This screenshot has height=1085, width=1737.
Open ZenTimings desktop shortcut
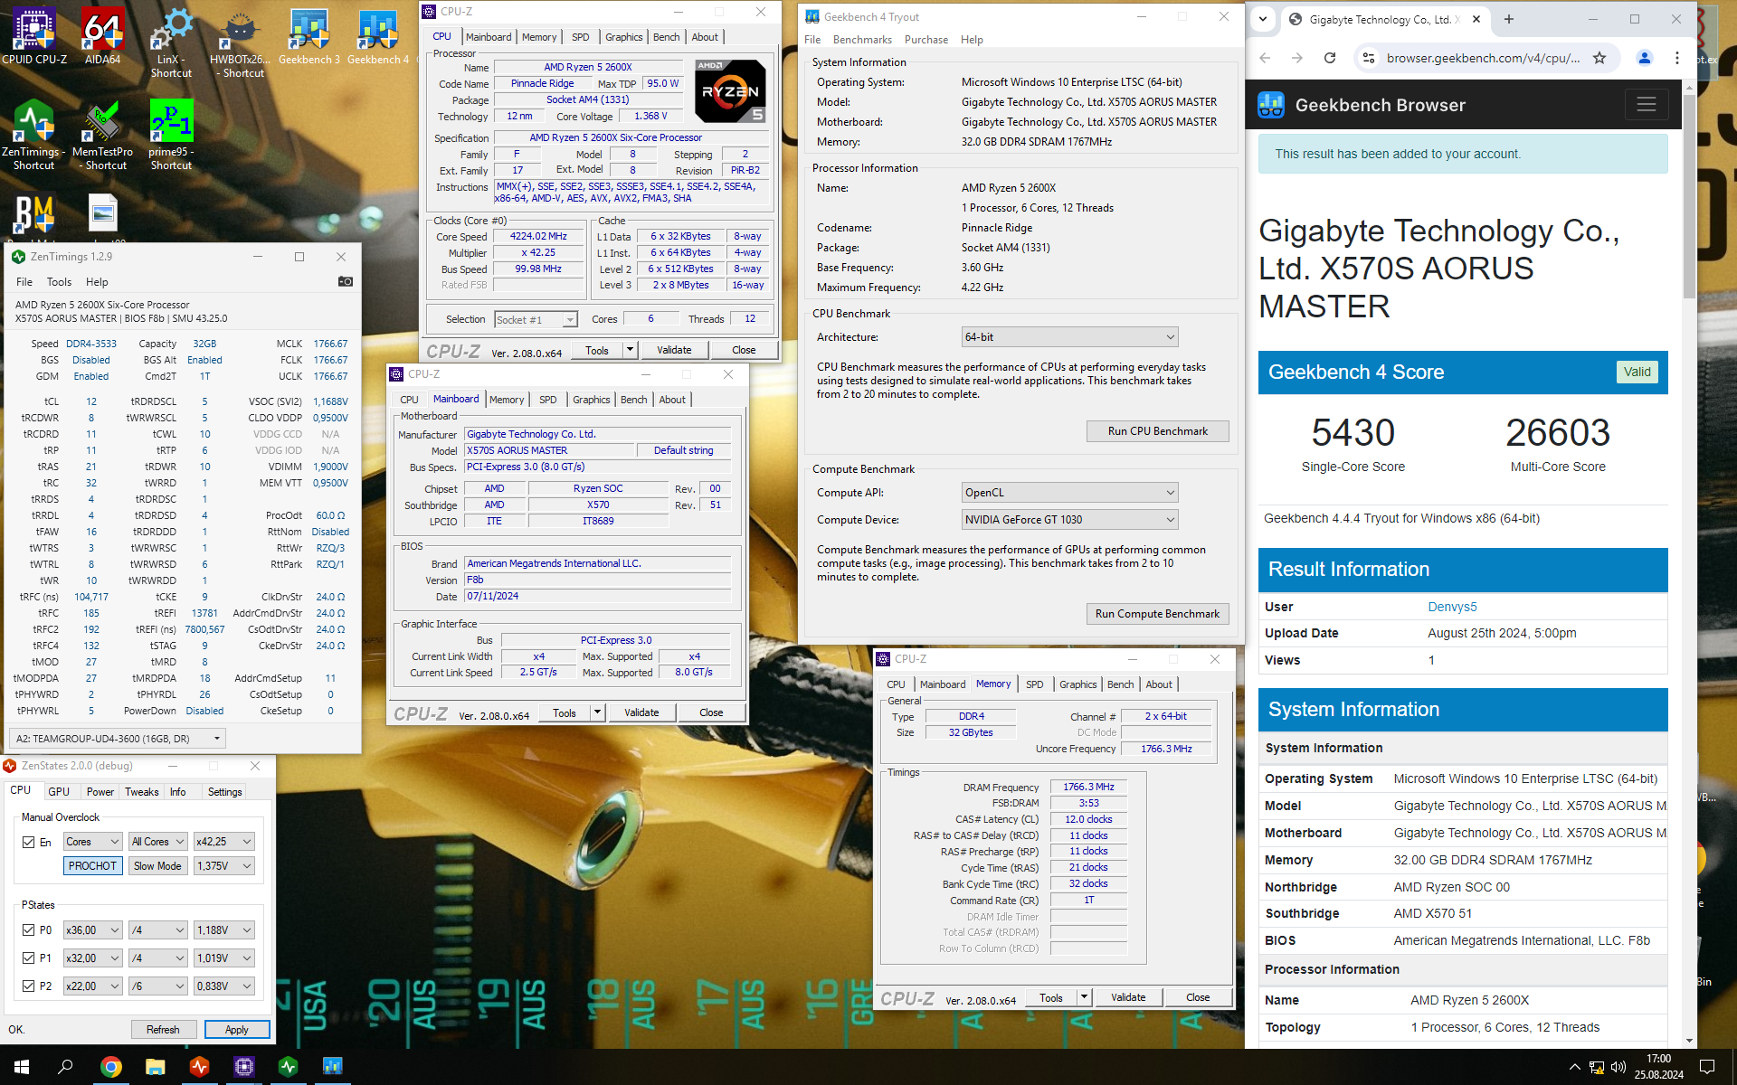point(33,134)
